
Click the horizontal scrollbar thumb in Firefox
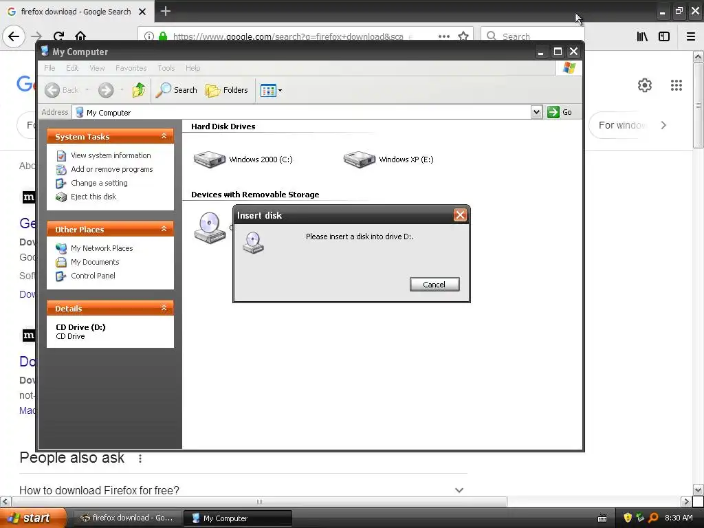[259, 501]
